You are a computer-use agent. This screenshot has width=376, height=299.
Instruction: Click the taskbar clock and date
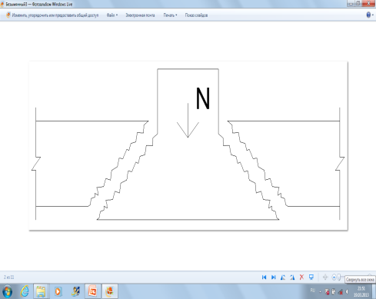[x=361, y=292]
